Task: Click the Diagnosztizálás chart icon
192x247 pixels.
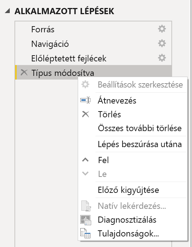Action: pos(86,220)
